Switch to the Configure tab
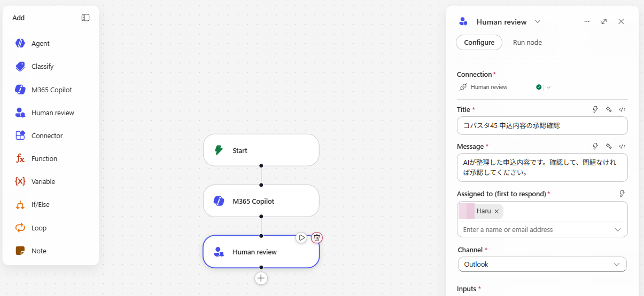644x296 pixels. click(x=479, y=43)
